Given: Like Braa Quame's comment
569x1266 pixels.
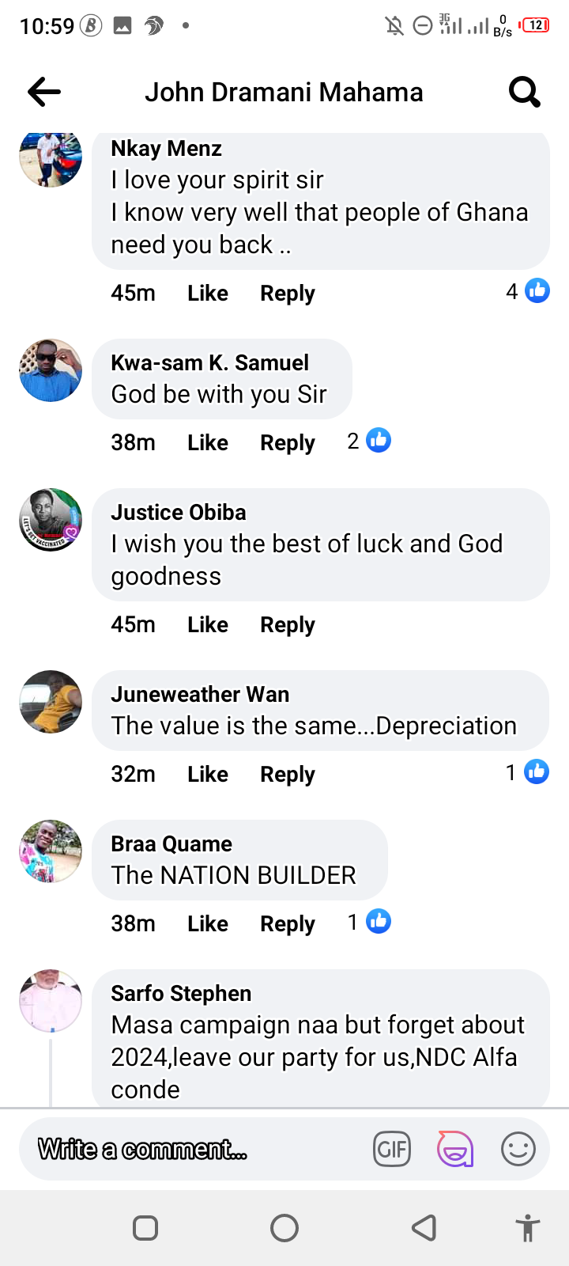Looking at the screenshot, I should (208, 923).
